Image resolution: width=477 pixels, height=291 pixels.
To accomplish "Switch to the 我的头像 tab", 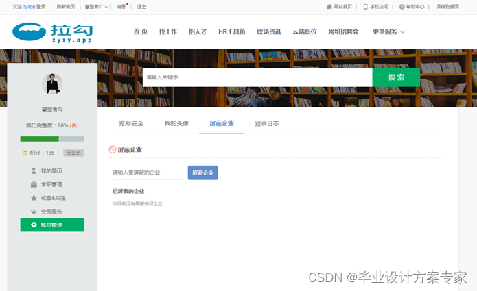I will tap(176, 123).
